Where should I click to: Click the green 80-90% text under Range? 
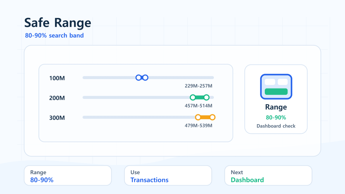[276, 118]
